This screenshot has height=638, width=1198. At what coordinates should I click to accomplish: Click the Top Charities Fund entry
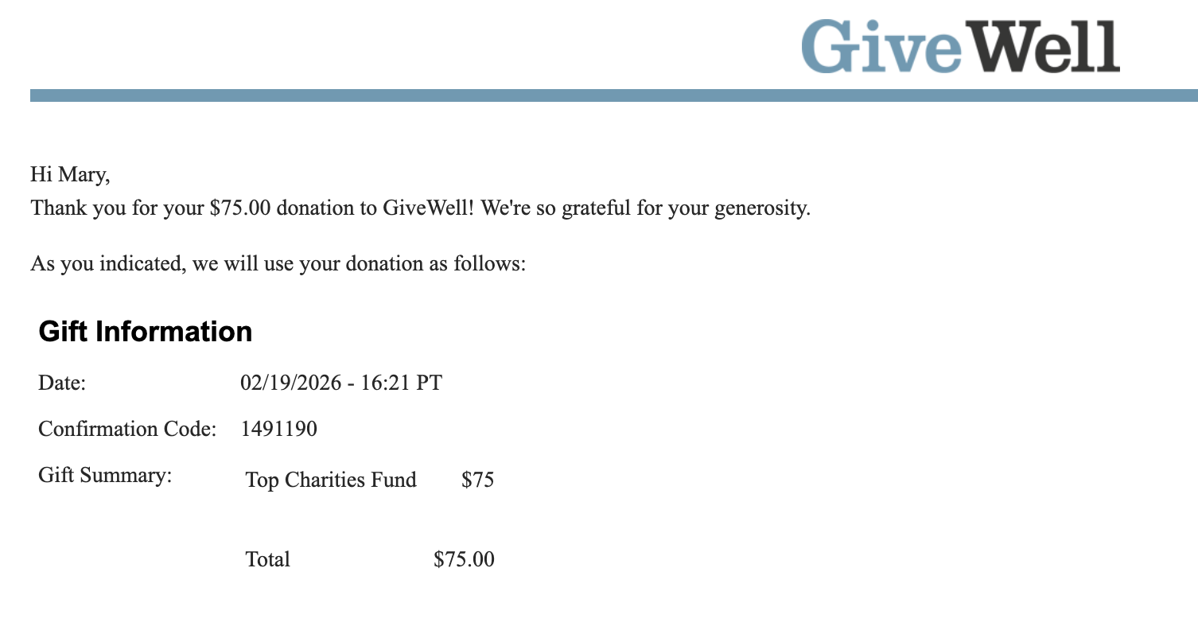331,480
